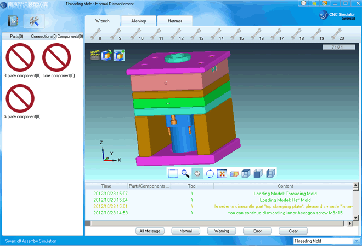Sort log by Time column header

click(x=106, y=186)
